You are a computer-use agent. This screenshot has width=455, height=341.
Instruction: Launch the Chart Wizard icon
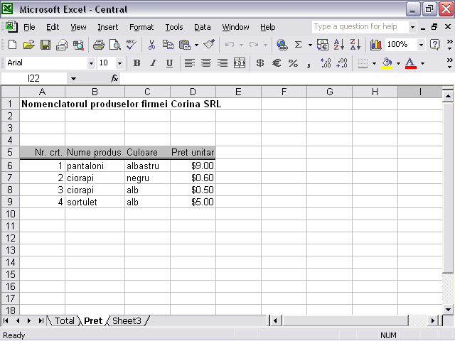376,45
